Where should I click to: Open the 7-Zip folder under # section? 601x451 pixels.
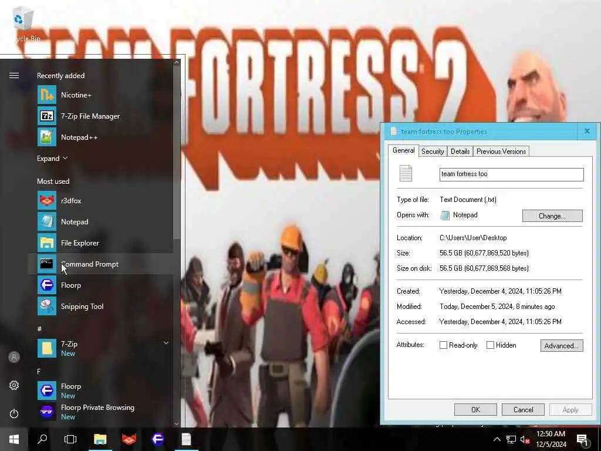point(100,348)
